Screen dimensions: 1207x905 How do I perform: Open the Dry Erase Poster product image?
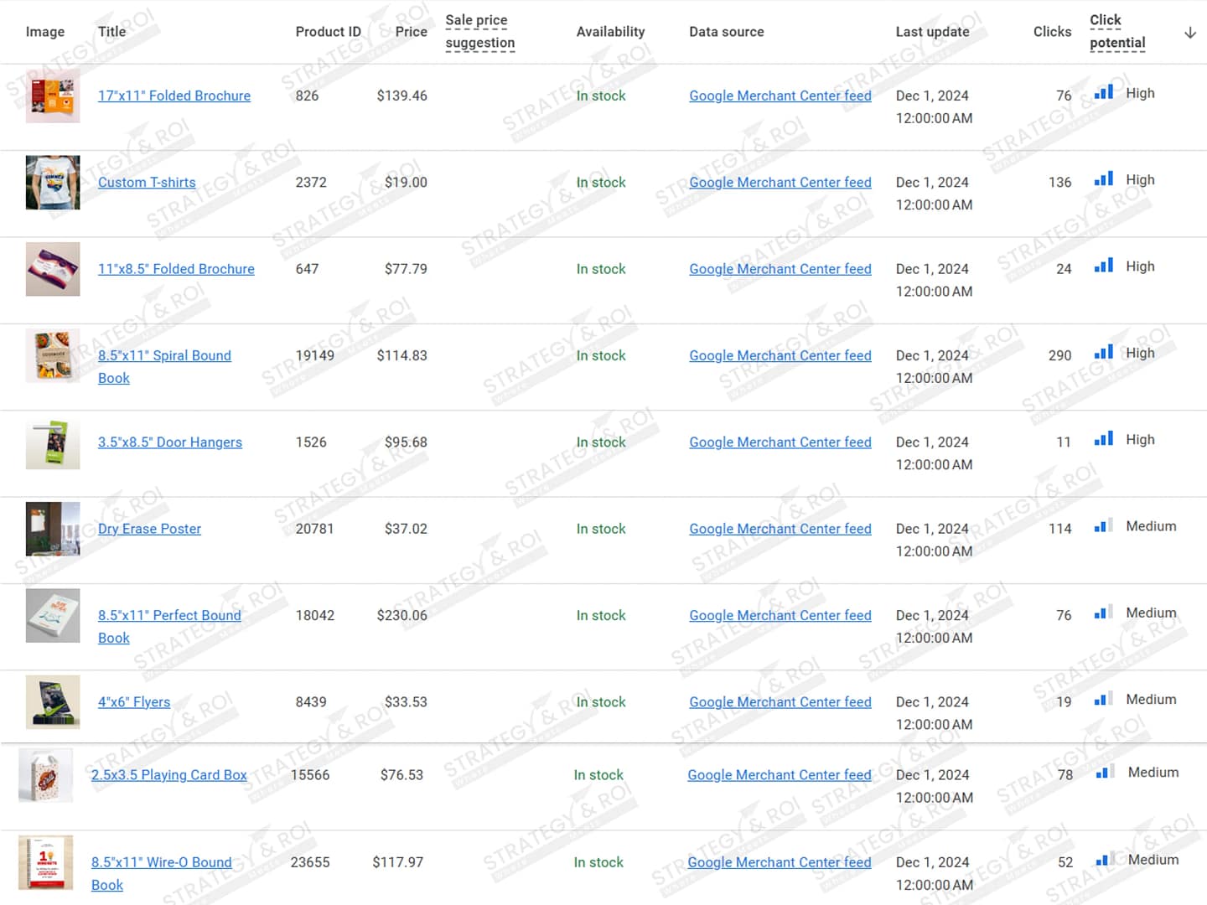point(53,529)
